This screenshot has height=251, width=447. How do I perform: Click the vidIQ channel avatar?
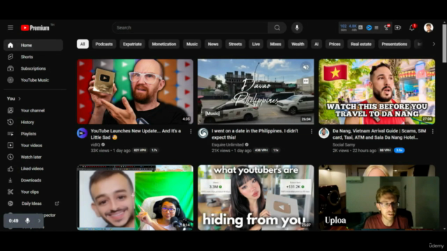pos(82,133)
